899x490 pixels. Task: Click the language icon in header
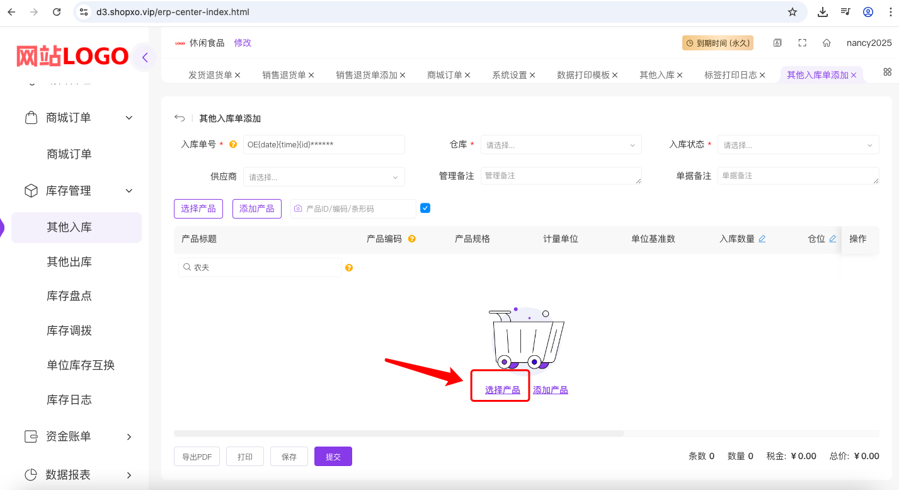pos(777,43)
